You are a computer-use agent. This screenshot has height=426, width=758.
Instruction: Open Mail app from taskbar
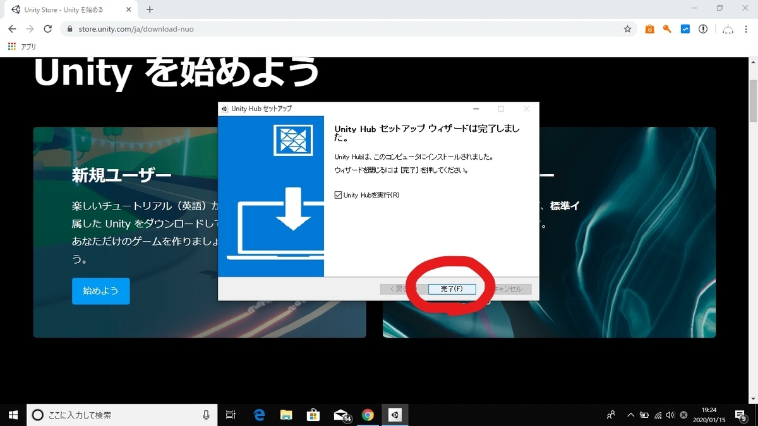tap(341, 415)
